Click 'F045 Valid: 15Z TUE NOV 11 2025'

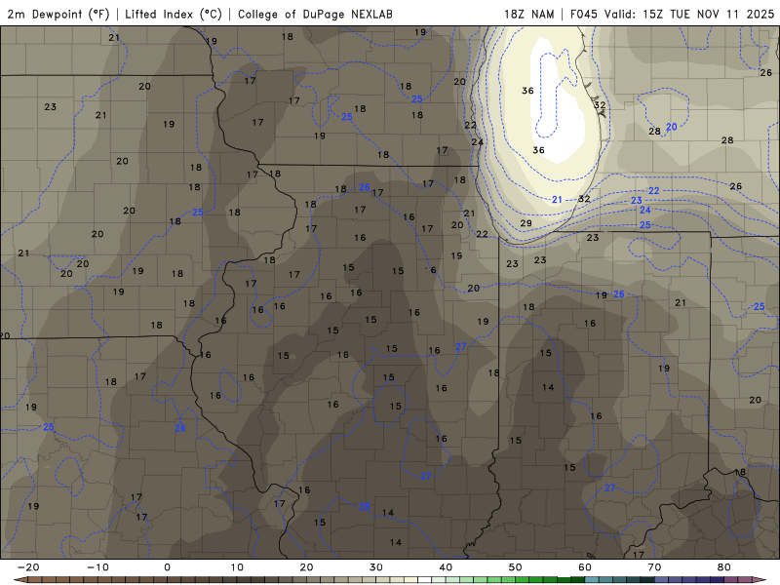[672, 14]
